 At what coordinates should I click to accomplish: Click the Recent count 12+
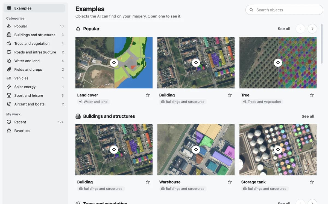[x=61, y=122]
